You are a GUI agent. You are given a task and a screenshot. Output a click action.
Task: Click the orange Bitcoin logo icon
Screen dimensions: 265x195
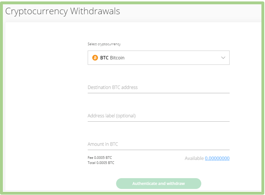pos(95,58)
